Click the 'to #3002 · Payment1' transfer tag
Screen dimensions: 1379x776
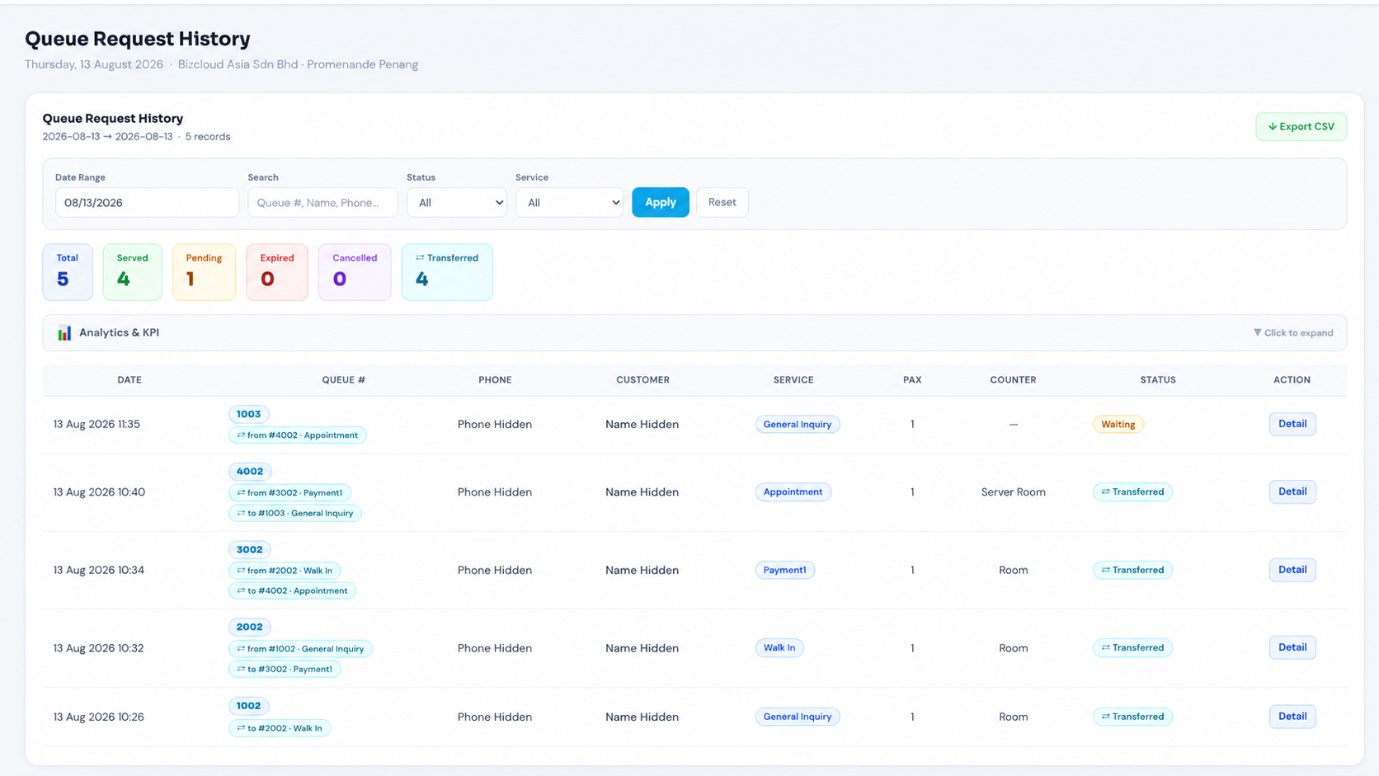click(x=285, y=669)
